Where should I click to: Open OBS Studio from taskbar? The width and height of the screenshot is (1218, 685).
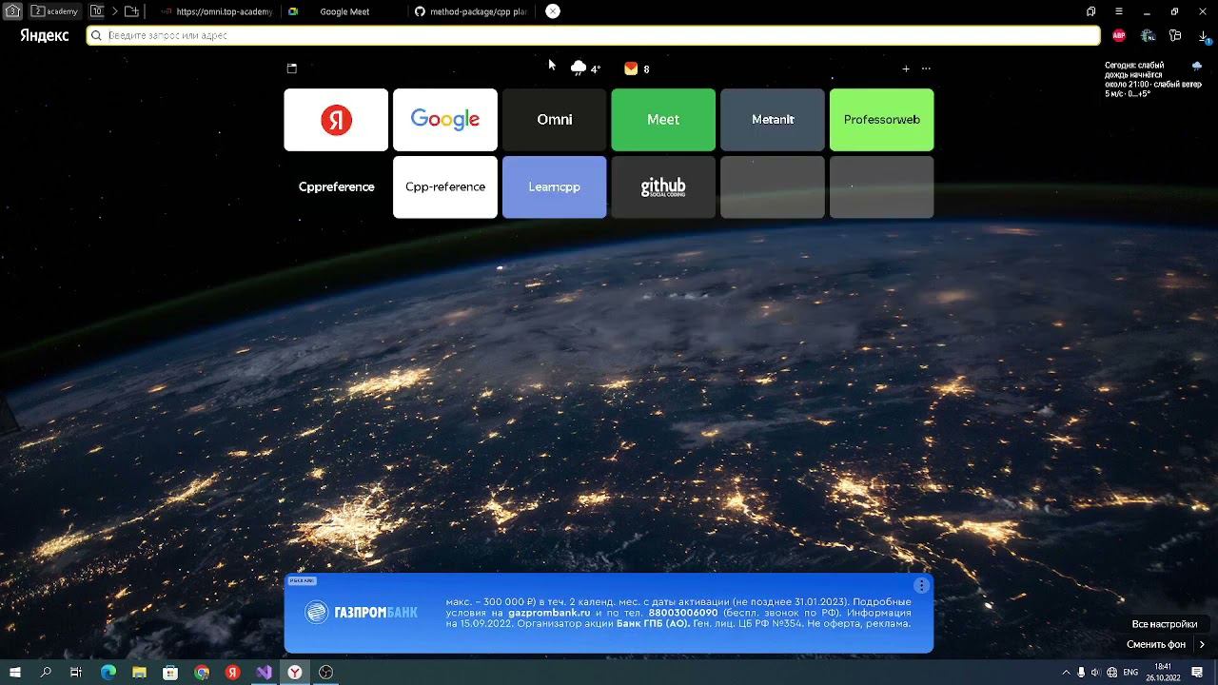tap(326, 672)
